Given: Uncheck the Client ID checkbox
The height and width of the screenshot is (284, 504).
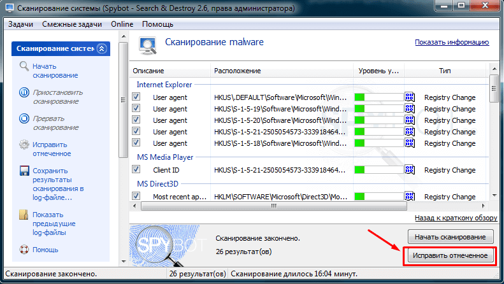Looking at the screenshot, I should [136, 169].
